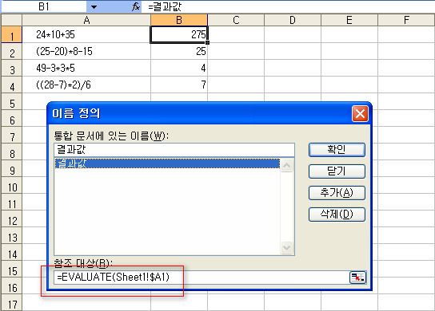Image resolution: width=435 pixels, height=311 pixels.
Task: Select 결과값 in the names list
Action: 167,163
